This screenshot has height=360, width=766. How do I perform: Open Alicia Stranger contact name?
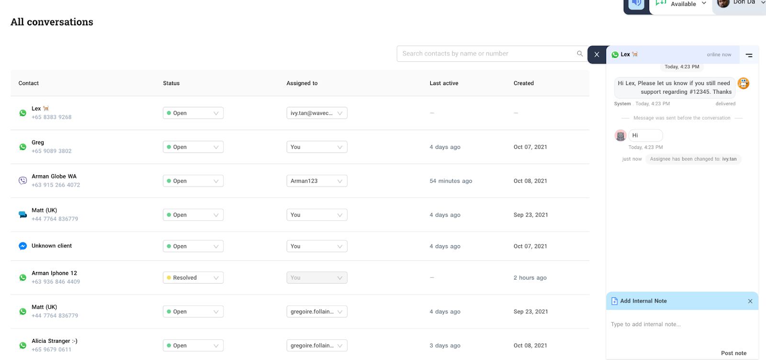(54, 341)
